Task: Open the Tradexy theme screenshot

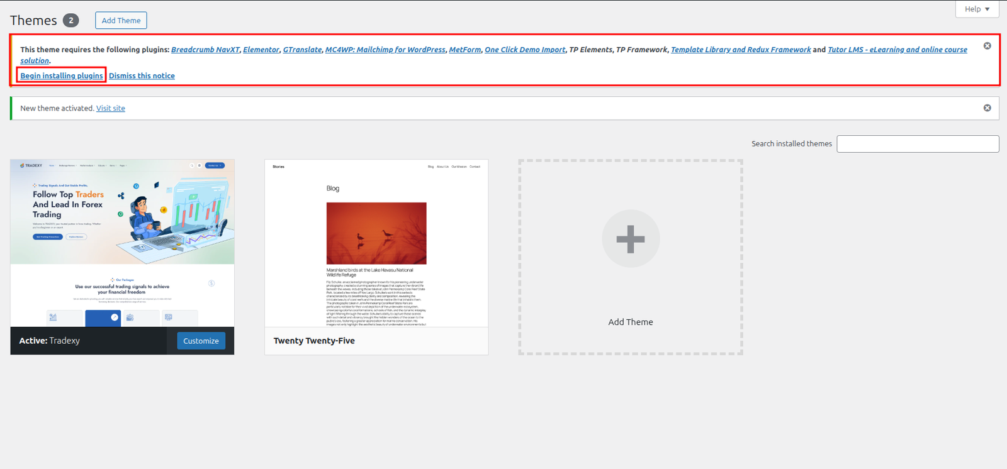Action: coord(122,243)
